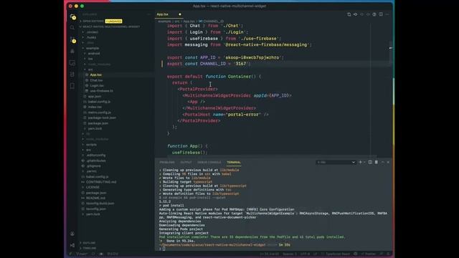The image size is (459, 258).
Task: Open LICENSE in file tree
Action: (x=93, y=187)
